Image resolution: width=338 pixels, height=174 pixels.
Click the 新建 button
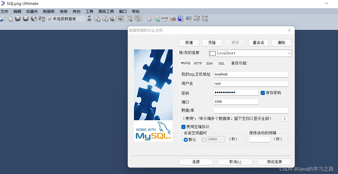[x=189, y=43]
